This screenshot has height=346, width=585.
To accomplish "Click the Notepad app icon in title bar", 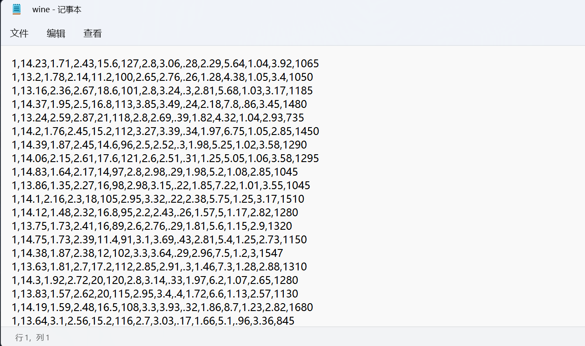I will (17, 10).
